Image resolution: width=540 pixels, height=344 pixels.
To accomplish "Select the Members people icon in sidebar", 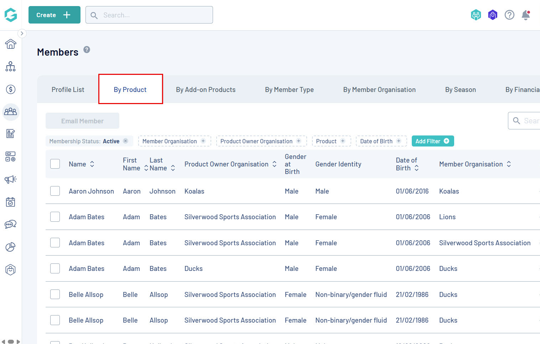I will [11, 112].
